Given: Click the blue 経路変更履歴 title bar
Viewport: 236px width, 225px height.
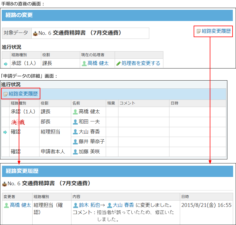Looking at the screenshot, I should [118, 171].
